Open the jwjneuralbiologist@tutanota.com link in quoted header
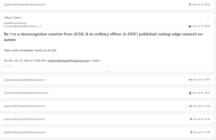The width and height of the screenshot is (216, 140). tap(69, 61)
